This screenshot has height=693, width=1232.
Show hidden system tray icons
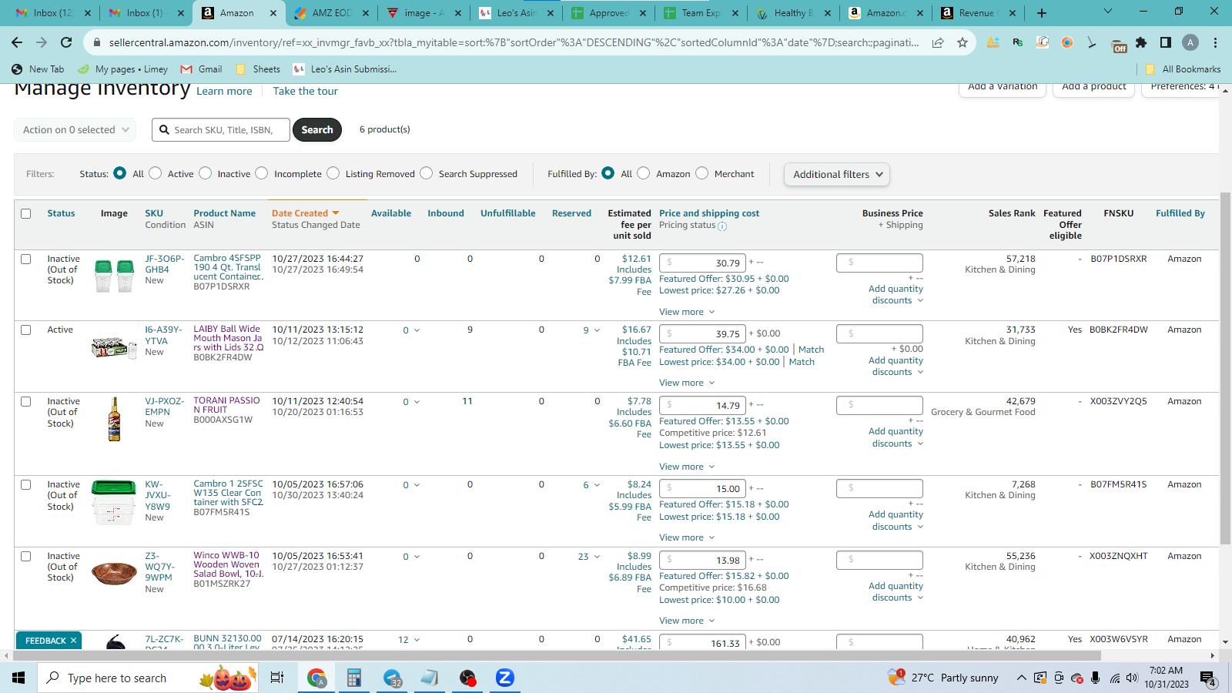(1021, 678)
